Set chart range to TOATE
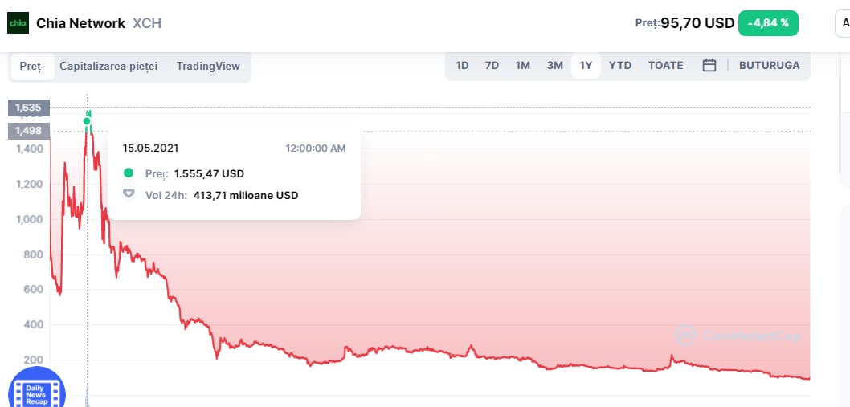Image resolution: width=850 pixels, height=407 pixels. 666,66
